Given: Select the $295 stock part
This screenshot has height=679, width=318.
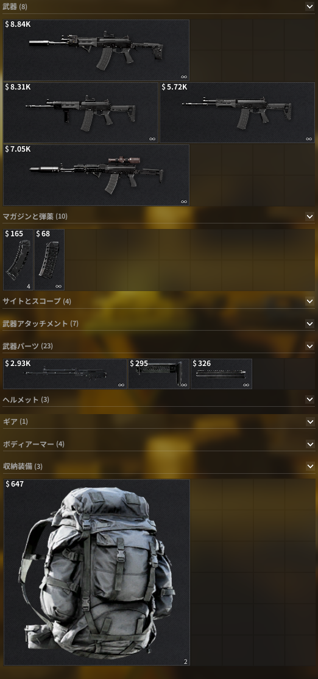Looking at the screenshot, I should pos(158,374).
